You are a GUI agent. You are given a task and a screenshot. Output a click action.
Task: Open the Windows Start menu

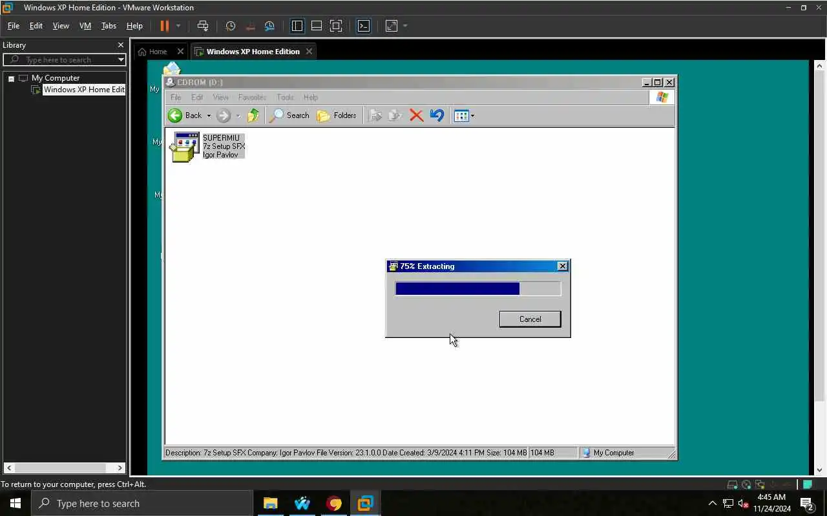16,504
